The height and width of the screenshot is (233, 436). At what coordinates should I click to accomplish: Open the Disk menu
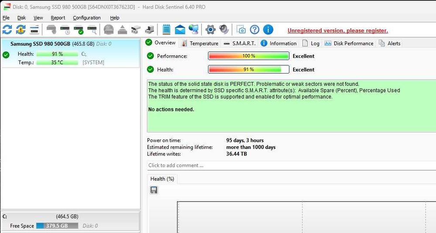[21, 18]
